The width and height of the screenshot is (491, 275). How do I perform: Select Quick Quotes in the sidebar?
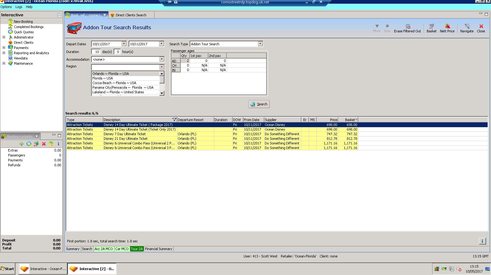pyautogui.click(x=24, y=32)
